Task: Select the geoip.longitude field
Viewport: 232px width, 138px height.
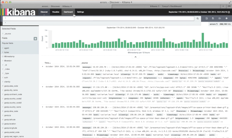Action: [11, 128]
